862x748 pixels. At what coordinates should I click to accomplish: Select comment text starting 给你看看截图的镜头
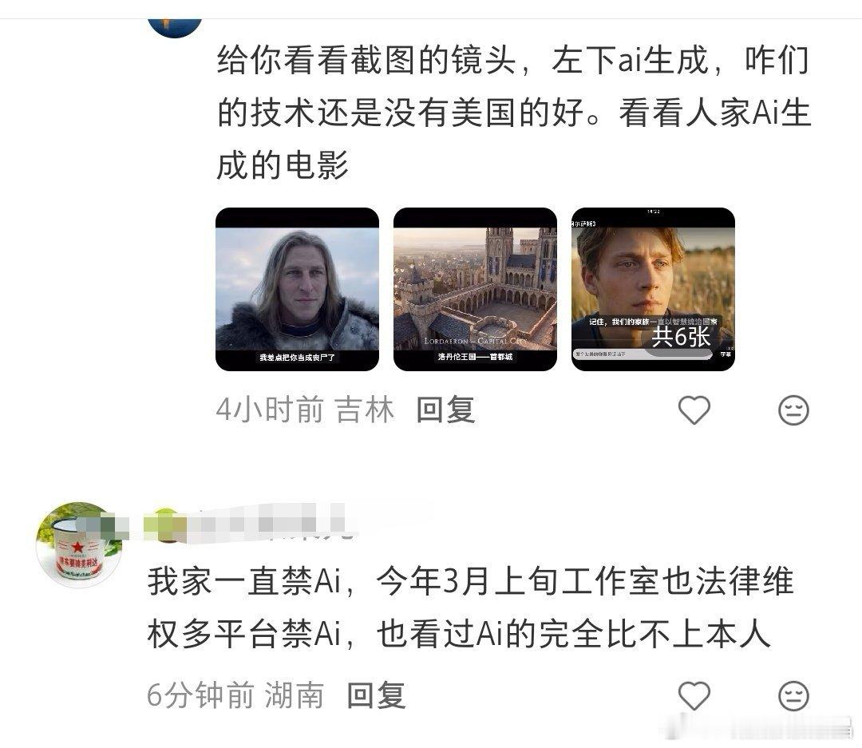(513, 113)
